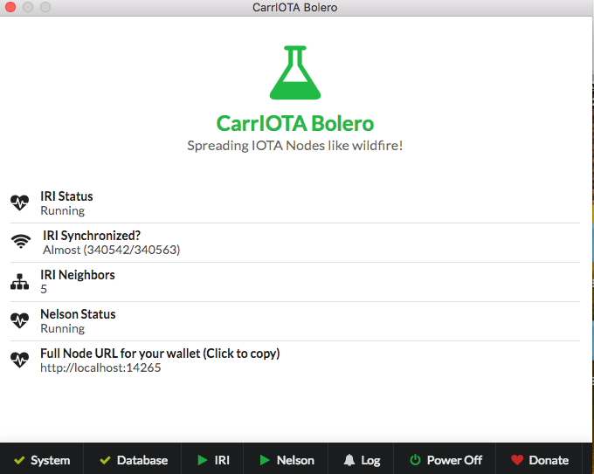Click the 'IRI Status' heading
Image resolution: width=594 pixels, height=474 pixels.
(66, 196)
